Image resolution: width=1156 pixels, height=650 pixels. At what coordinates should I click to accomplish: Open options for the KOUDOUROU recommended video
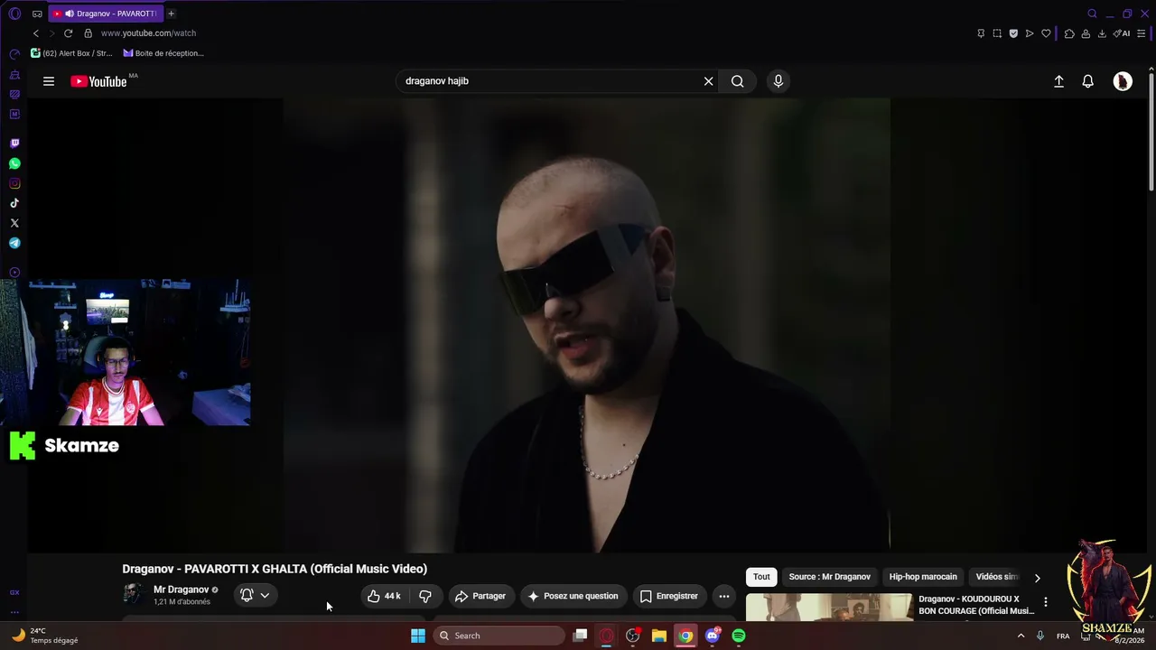[1046, 602]
